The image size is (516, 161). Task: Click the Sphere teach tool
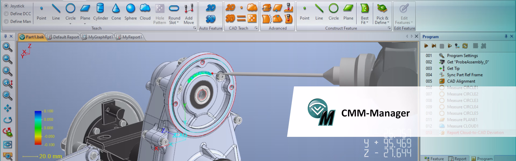tap(130, 13)
